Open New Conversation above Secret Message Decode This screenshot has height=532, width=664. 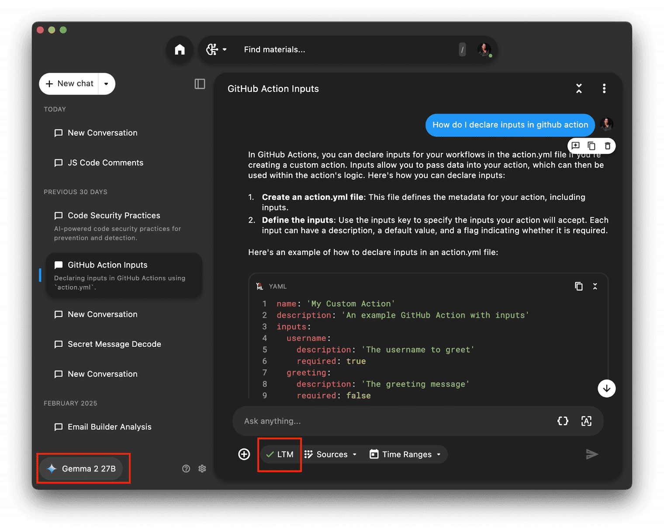tap(124, 314)
